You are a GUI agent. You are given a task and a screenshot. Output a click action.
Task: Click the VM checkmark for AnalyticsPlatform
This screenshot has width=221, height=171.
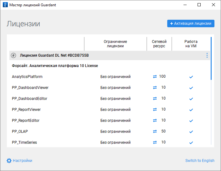[x=191, y=77]
